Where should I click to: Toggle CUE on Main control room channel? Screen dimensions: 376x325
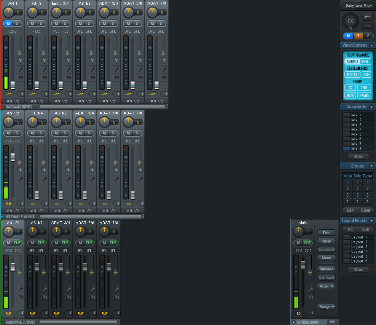307,243
